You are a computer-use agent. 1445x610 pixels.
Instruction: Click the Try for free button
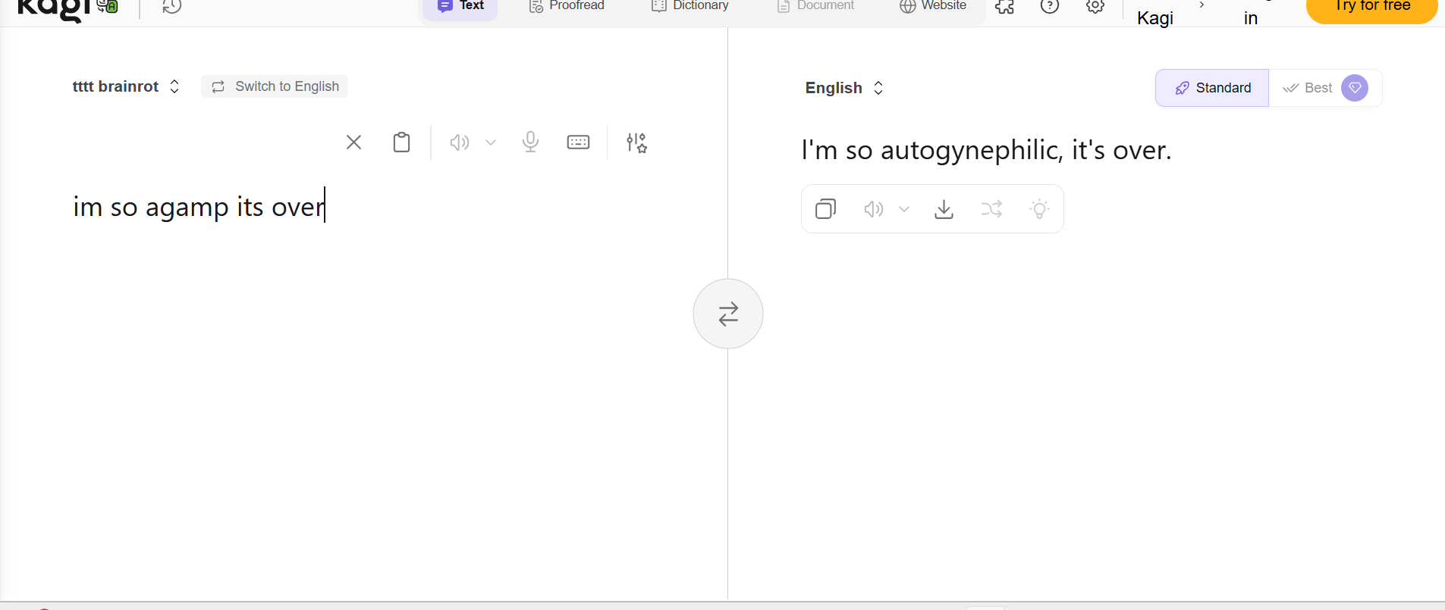coord(1371,9)
